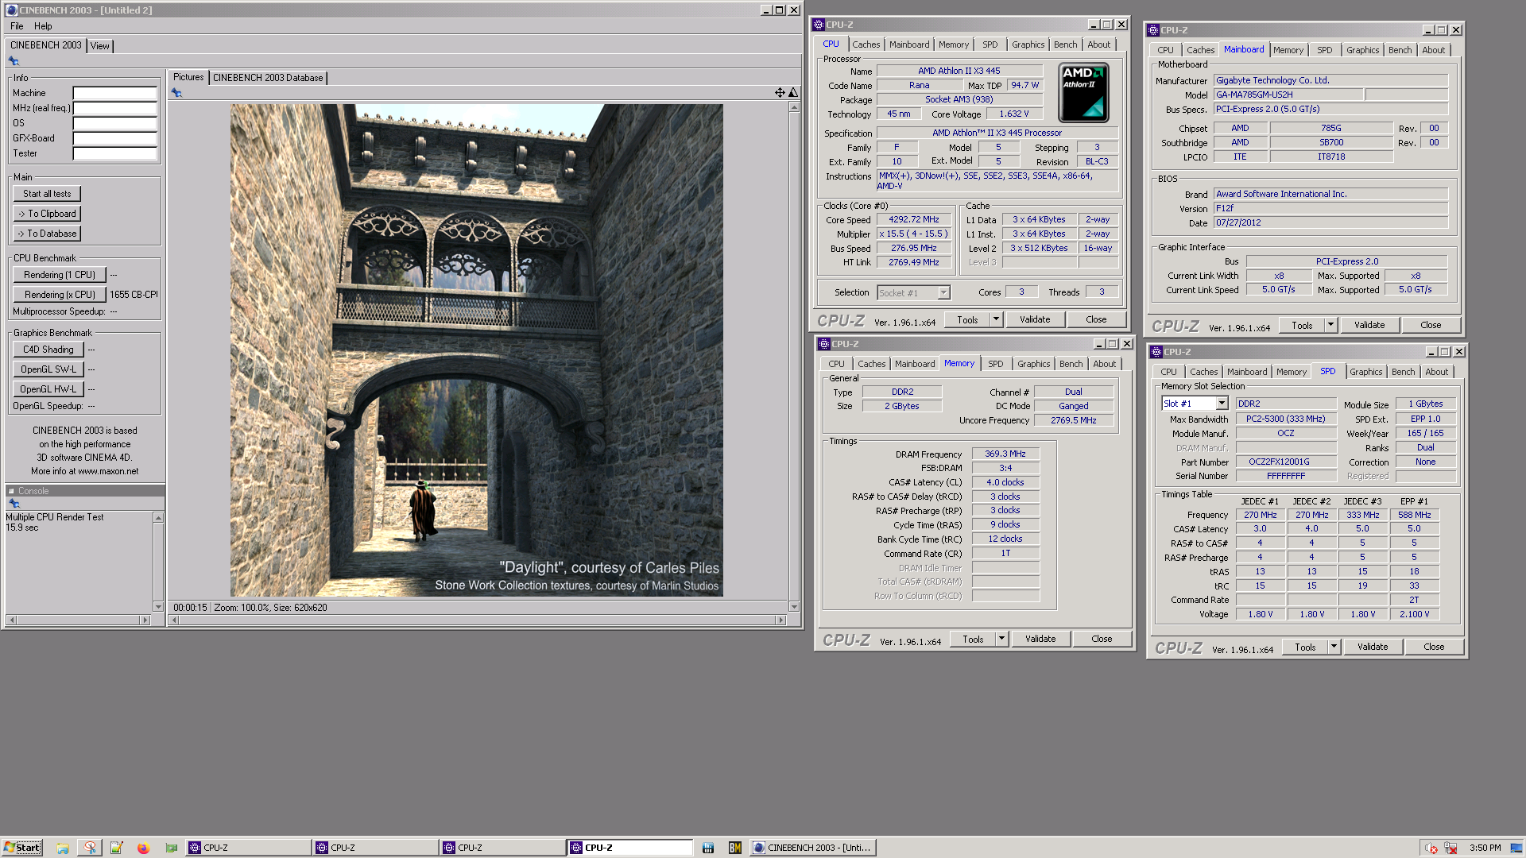
Task: Click the Pictures panel horizontal scrollbar
Action: (478, 620)
